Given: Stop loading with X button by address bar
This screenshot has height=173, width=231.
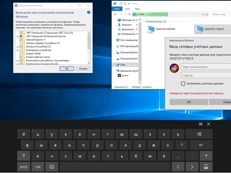Looking at the screenshot, I should click(207, 14).
